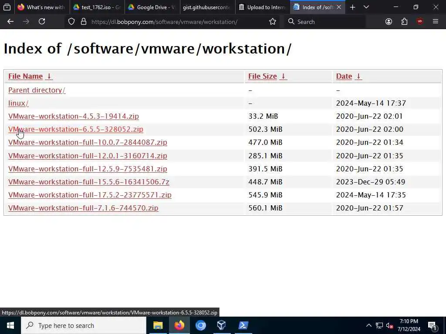The height and width of the screenshot is (334, 446).
Task: Switch to gist.githubusercontent tab
Action: [x=207, y=7]
